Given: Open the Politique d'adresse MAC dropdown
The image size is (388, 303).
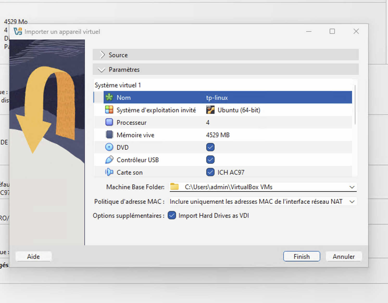Looking at the screenshot, I should point(352,202).
